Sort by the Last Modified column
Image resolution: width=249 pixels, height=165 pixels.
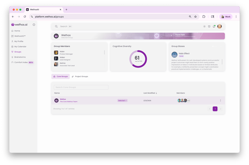tap(150, 93)
